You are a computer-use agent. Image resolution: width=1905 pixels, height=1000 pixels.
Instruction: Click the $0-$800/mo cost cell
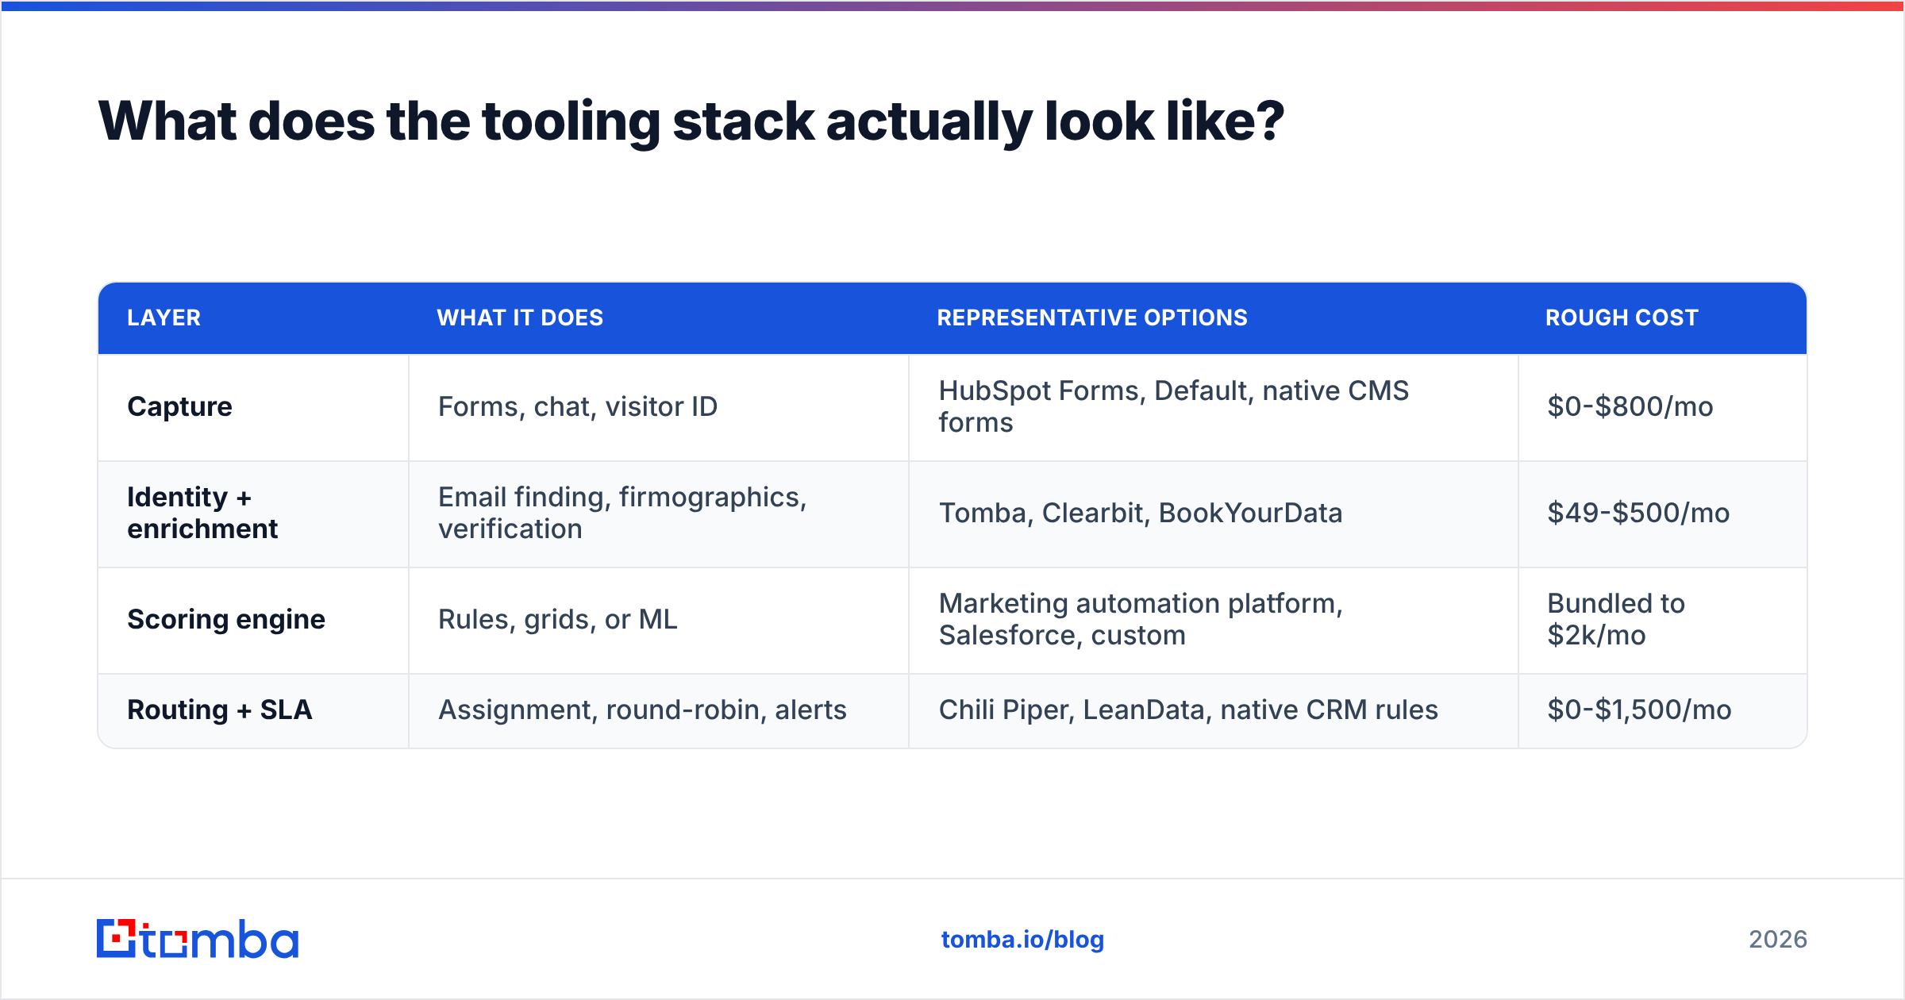[x=1662, y=407]
